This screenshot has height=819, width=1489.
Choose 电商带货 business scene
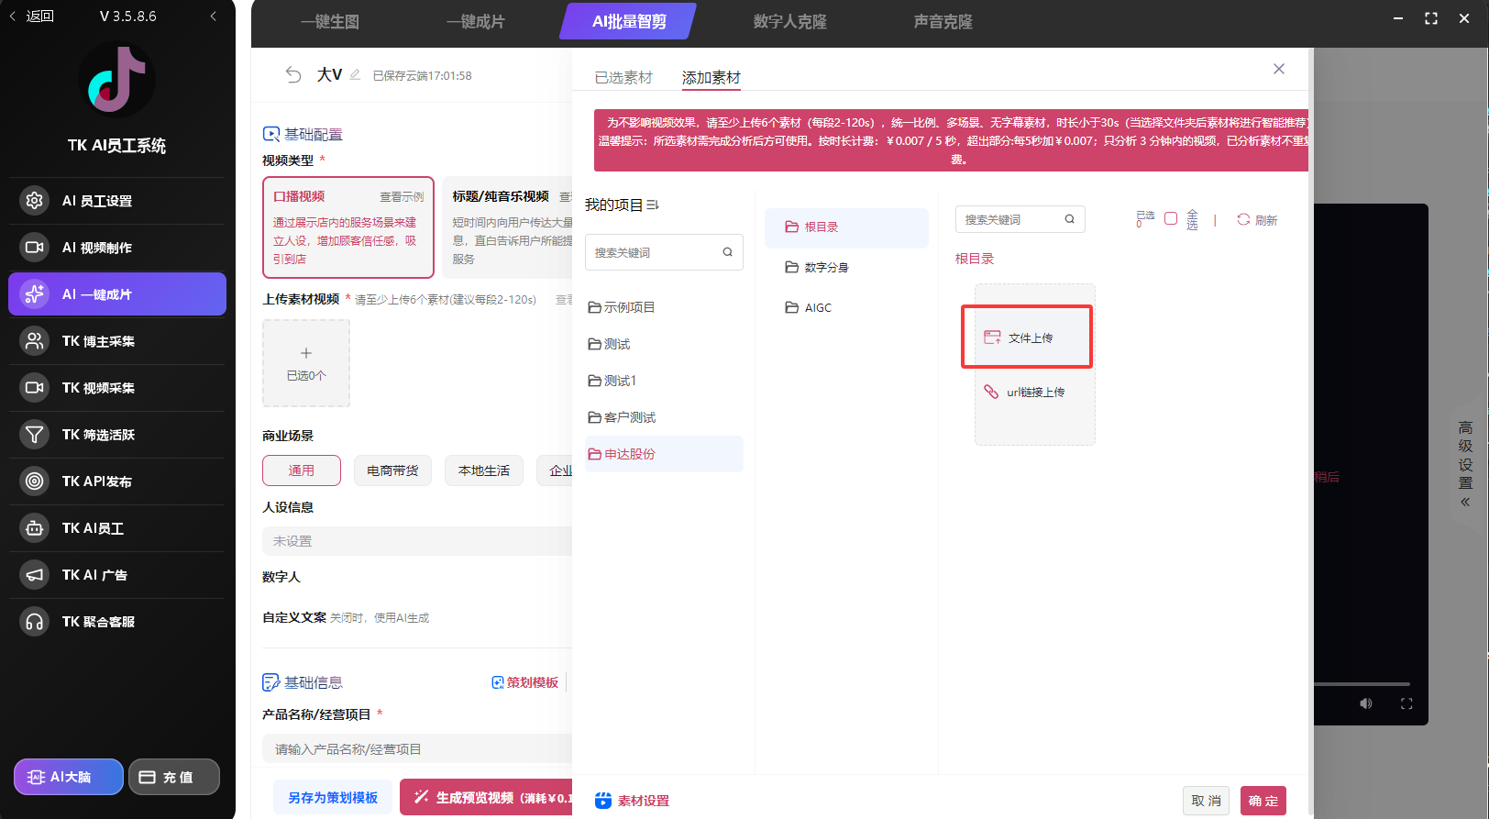tap(392, 470)
